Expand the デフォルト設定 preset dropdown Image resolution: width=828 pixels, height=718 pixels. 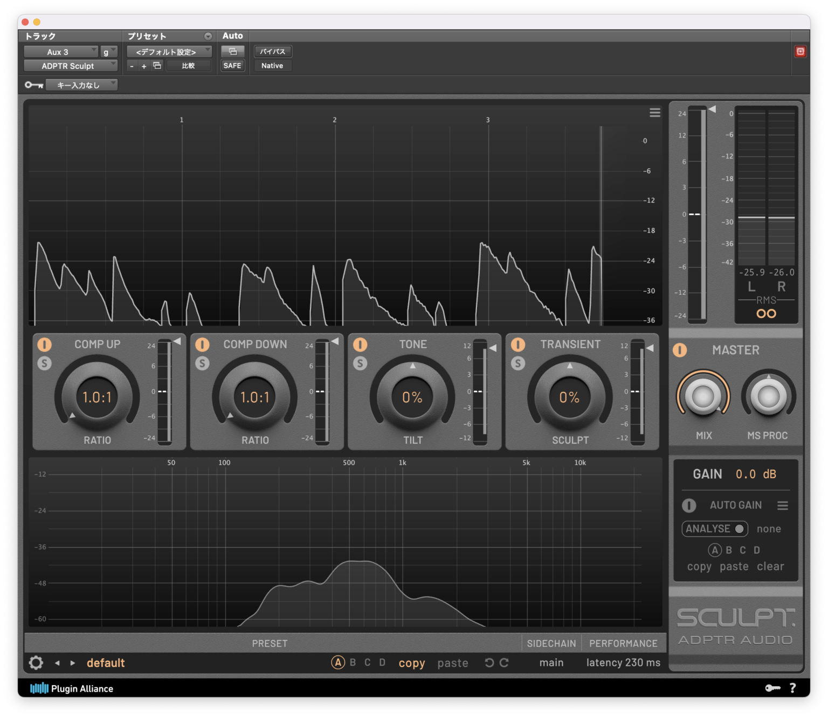pos(169,52)
